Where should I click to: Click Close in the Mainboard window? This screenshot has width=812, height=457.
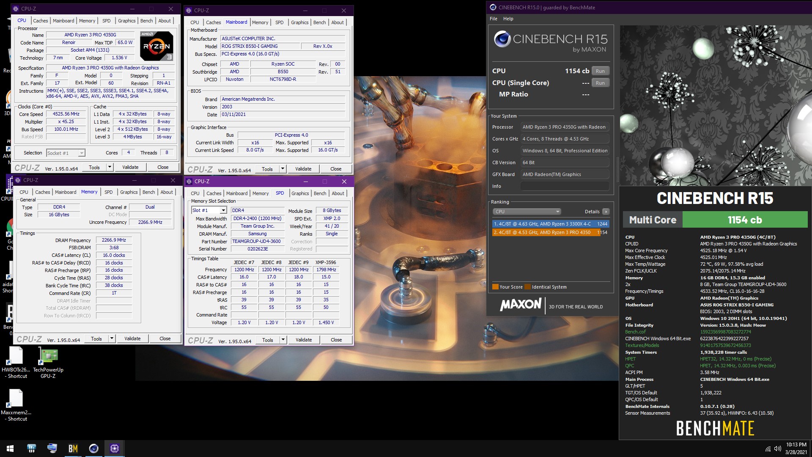(336, 169)
